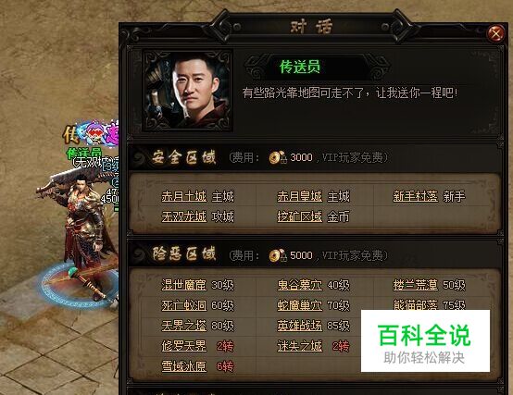Image resolution: width=513 pixels, height=395 pixels.
Task: Teleport to 赤月皇城 main city
Action: coord(300,197)
